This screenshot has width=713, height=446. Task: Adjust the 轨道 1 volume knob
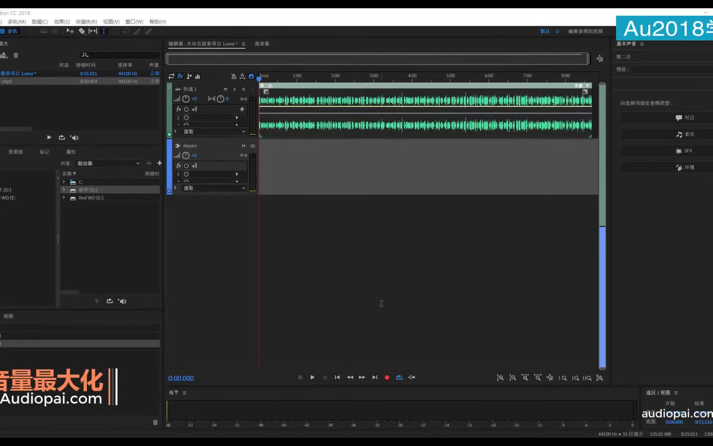point(185,99)
